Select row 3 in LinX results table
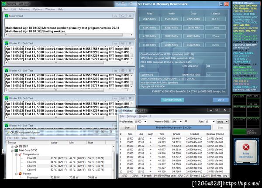 click(172, 146)
